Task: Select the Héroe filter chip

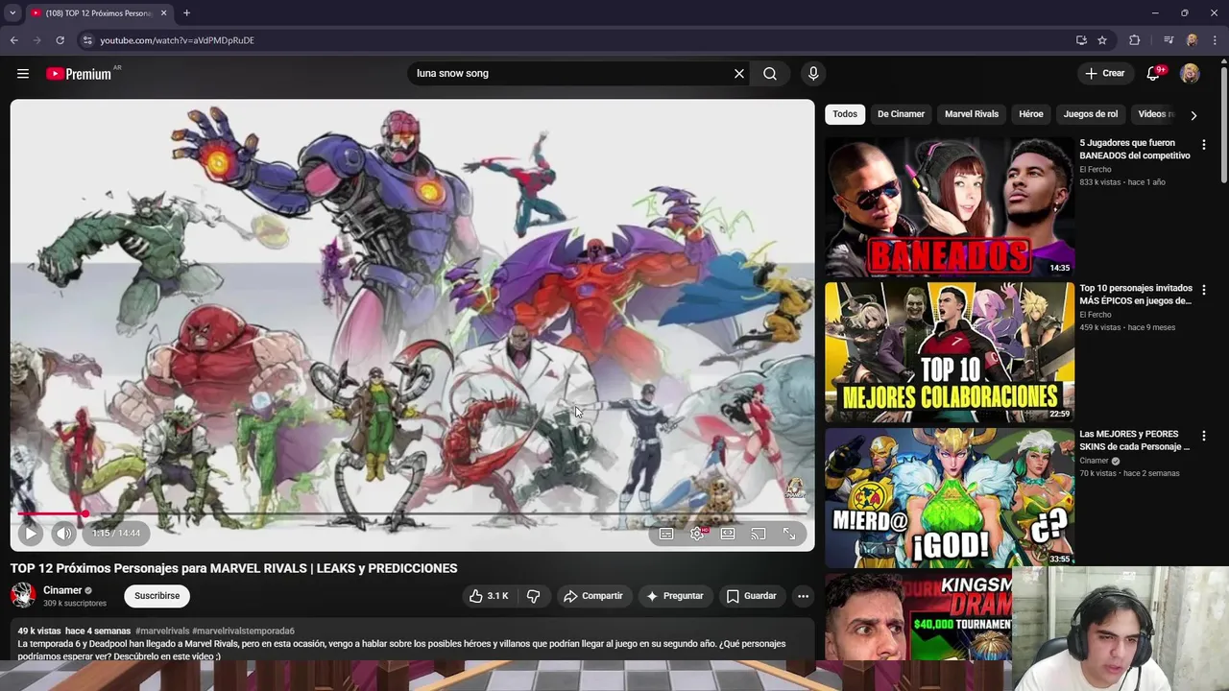Action: tap(1031, 114)
